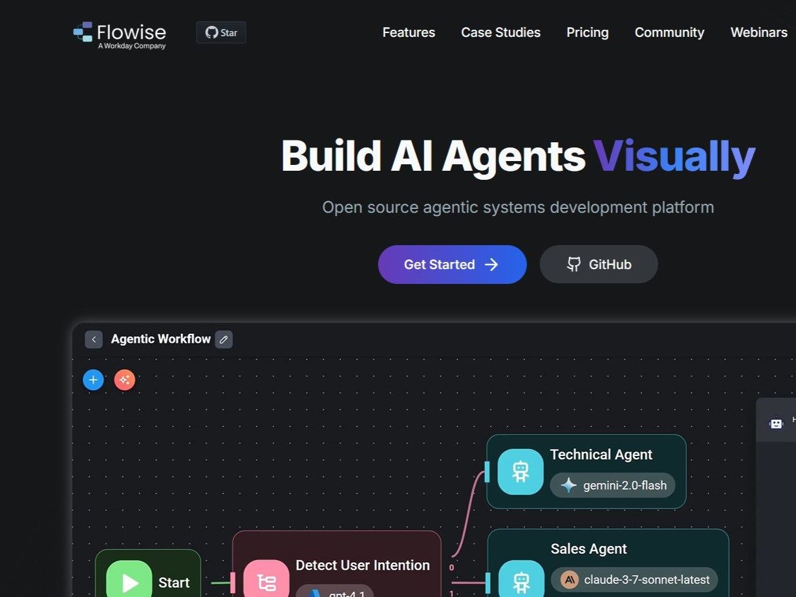Click the Technical Agent node title
The height and width of the screenshot is (597, 796).
pos(601,455)
